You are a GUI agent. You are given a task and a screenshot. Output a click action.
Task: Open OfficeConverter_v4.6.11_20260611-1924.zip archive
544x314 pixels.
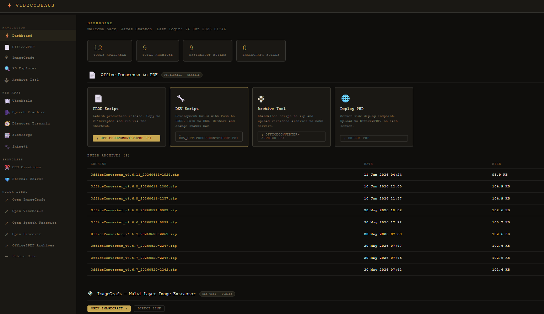coord(135,175)
